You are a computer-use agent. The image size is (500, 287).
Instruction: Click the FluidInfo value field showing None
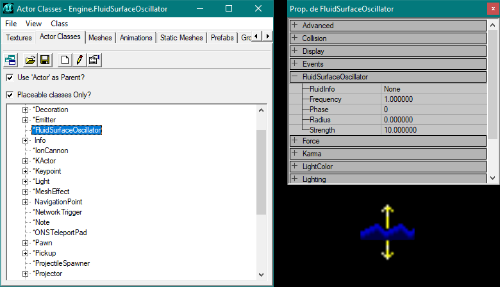point(434,89)
